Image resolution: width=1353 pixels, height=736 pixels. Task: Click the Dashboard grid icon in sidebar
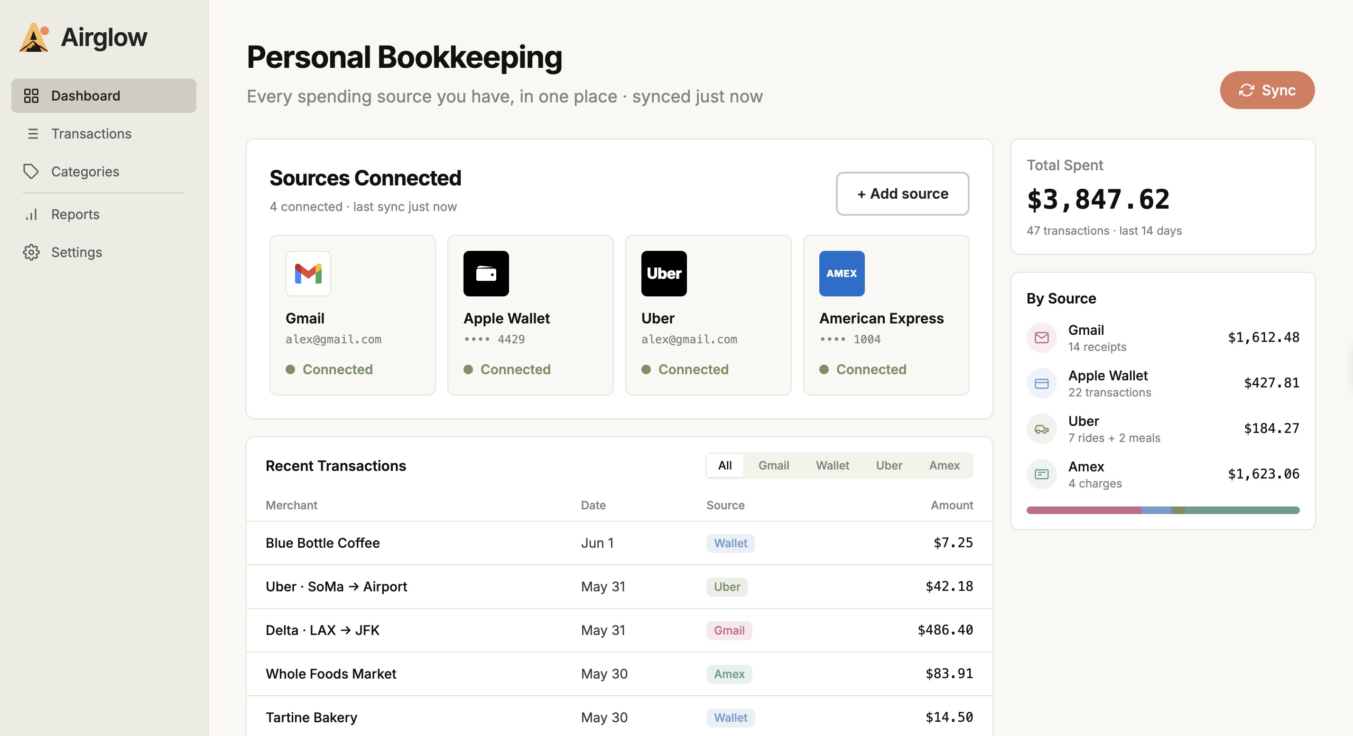click(x=31, y=95)
